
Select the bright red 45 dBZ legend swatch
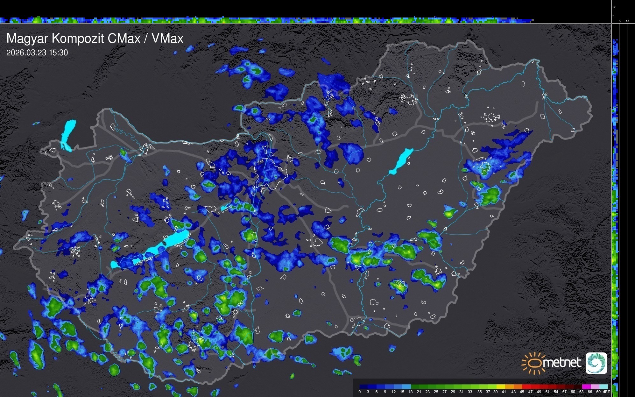526,386
